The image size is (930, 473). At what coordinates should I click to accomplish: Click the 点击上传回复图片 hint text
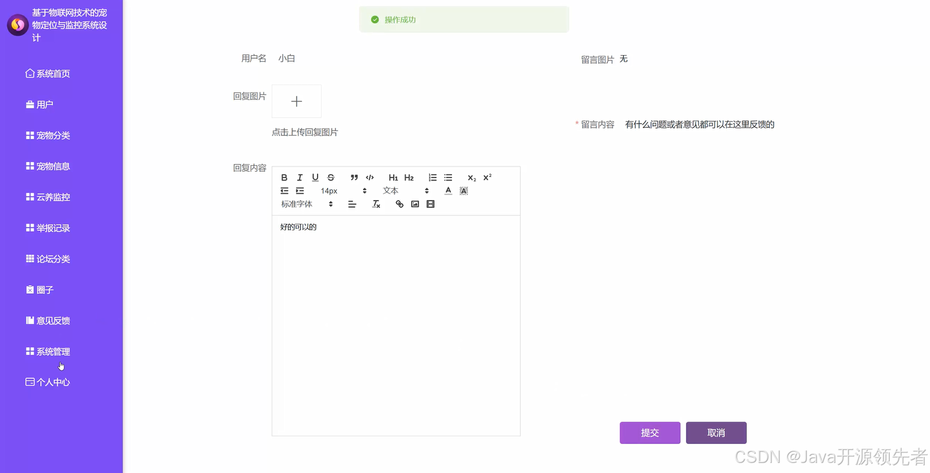pos(304,132)
